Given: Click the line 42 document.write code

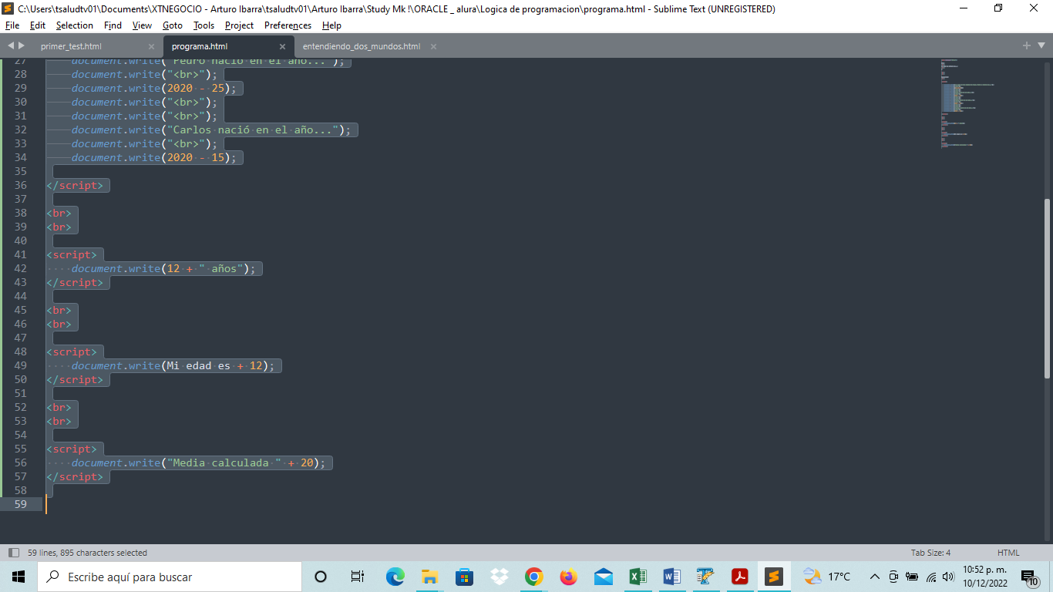Looking at the screenshot, I should coord(163,268).
